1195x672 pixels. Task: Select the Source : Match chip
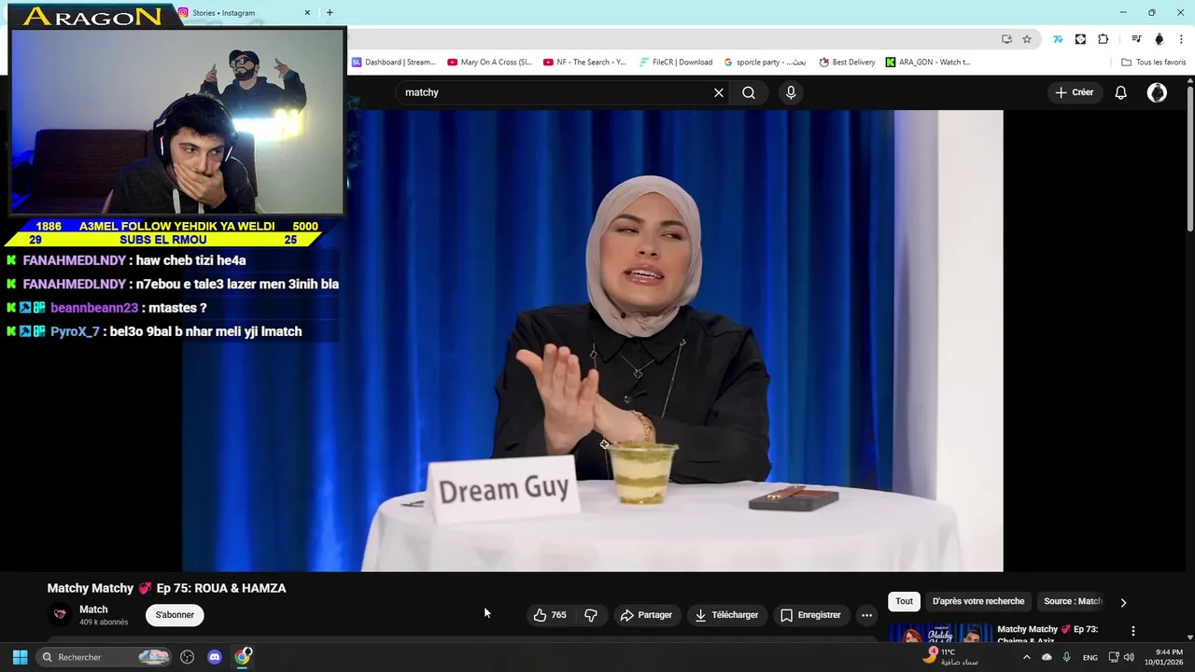coord(1073,601)
